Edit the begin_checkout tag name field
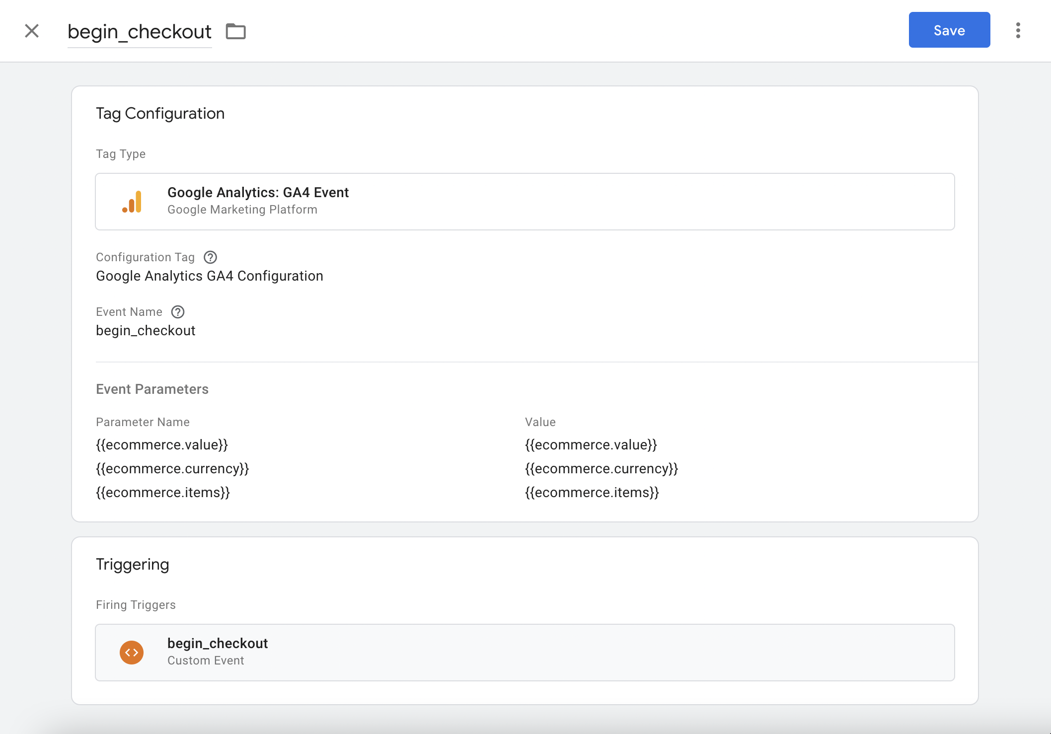Image resolution: width=1051 pixels, height=734 pixels. (140, 32)
